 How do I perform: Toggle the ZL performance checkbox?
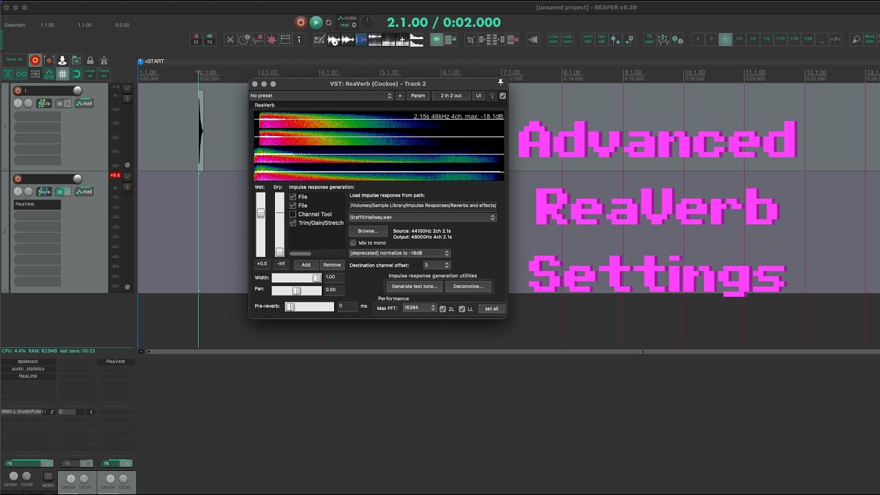click(x=443, y=309)
